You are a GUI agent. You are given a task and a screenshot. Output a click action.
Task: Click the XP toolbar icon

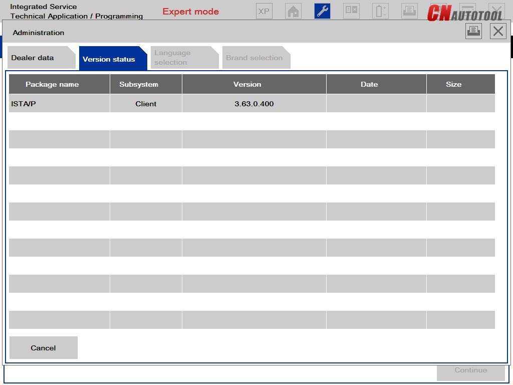coord(264,11)
